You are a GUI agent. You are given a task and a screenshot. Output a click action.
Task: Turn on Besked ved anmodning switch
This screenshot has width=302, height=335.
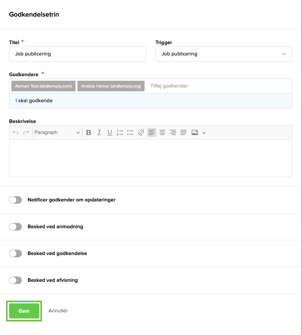(x=15, y=227)
